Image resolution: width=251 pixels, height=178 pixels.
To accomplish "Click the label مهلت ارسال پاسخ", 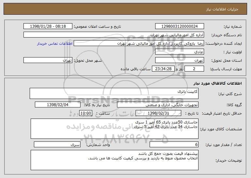I will (226, 69).
